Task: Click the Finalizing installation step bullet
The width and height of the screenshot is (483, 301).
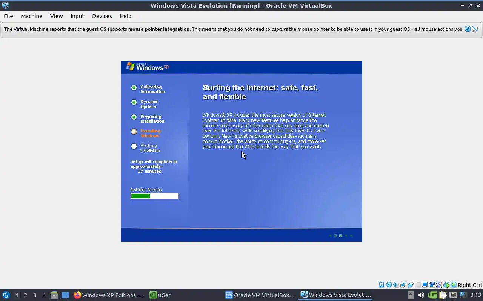Action: point(134,146)
